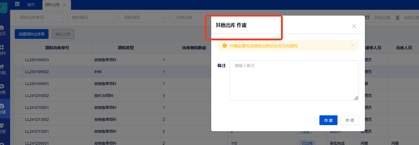Viewport: 419px width, 145px height.
Task: Grab the textarea resize handle corner
Action: (x=356, y=98)
